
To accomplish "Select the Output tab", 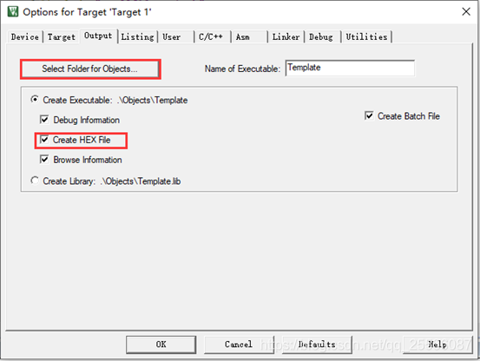I will [x=98, y=36].
